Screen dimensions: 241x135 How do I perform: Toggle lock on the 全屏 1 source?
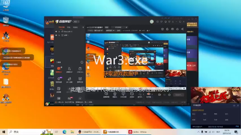59,35
